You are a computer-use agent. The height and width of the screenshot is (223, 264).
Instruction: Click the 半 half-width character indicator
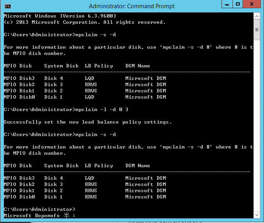67,216
